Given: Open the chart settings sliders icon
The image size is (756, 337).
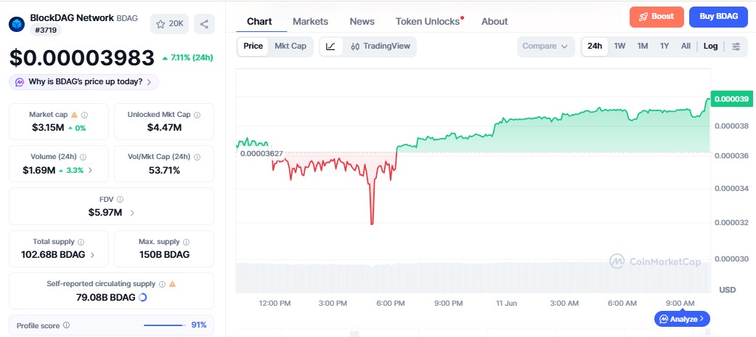Looking at the screenshot, I should point(736,46).
